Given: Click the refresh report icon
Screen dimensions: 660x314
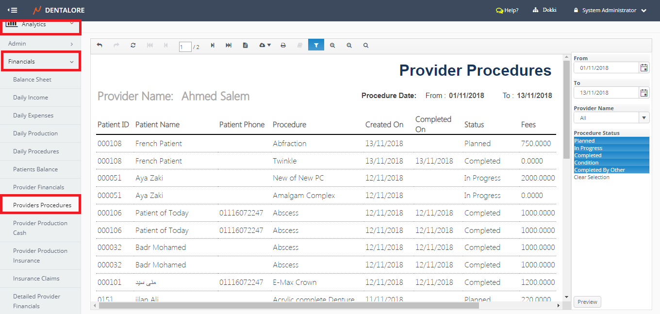Looking at the screenshot, I should point(133,45).
